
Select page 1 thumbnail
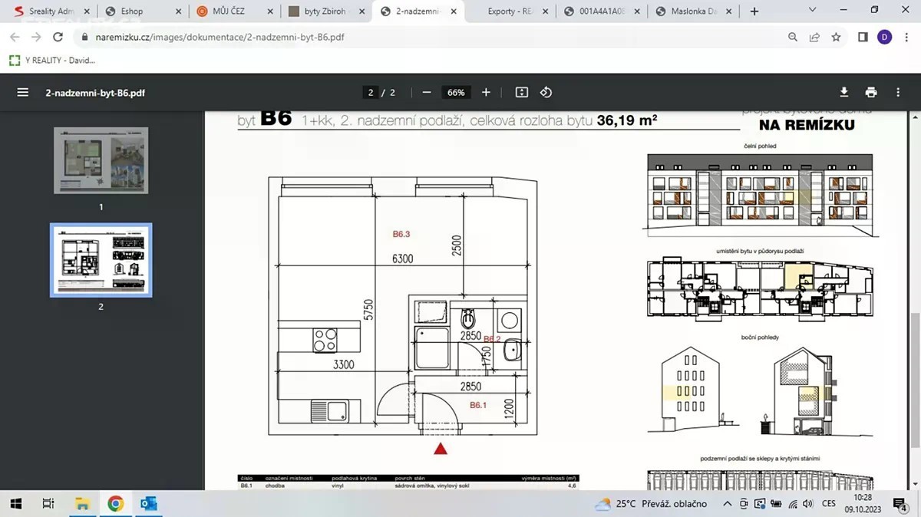(101, 160)
